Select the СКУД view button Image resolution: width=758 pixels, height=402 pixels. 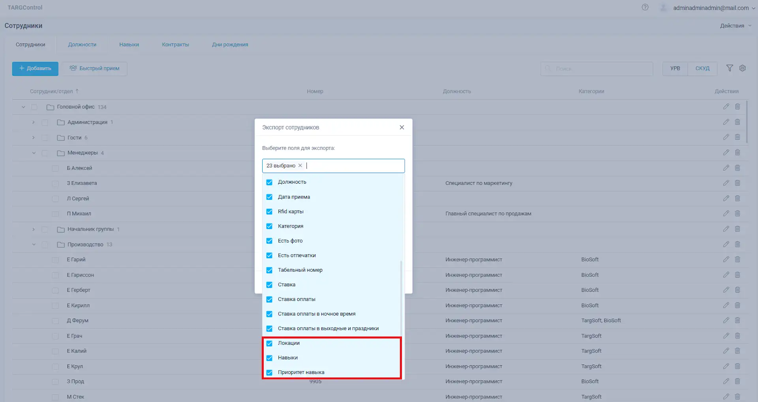click(702, 68)
